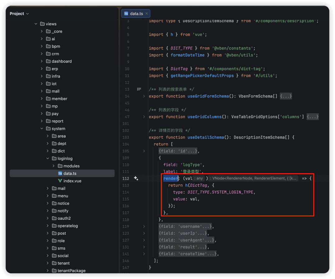Unfold the 'userIp' field block gutter arrow
The width and height of the screenshot is (335, 279).
coord(144,233)
